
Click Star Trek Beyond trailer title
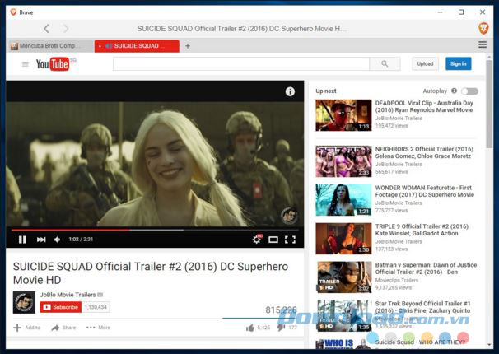pyautogui.click(x=422, y=307)
